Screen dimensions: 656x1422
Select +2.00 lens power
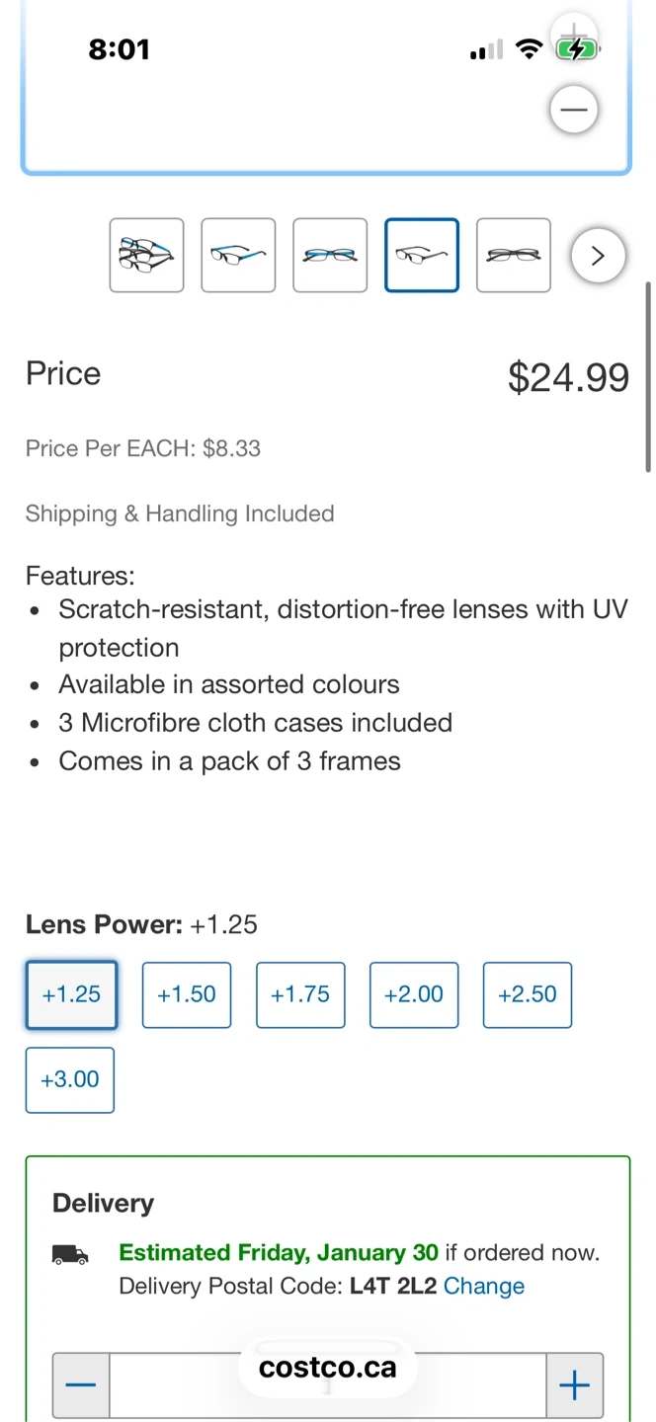pos(414,994)
